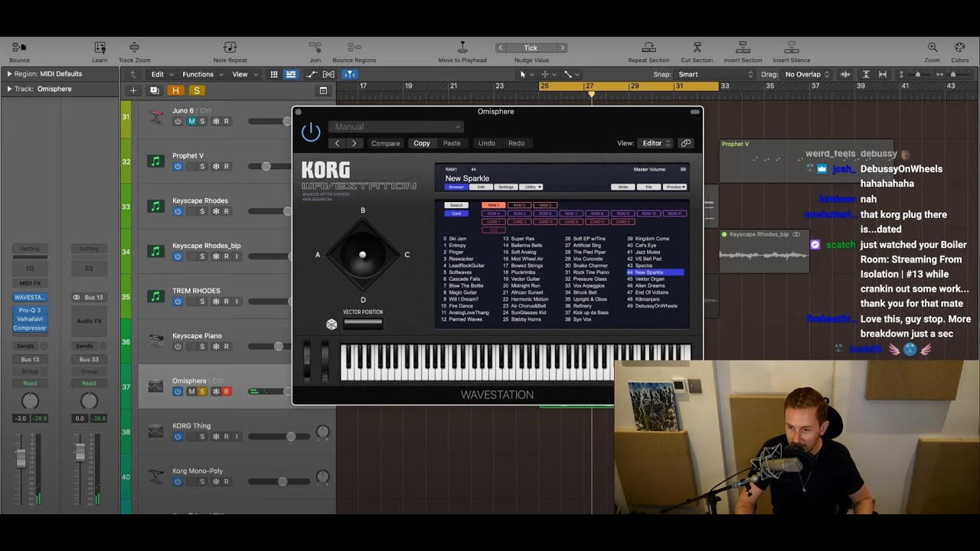The width and height of the screenshot is (980, 551).
Task: Click the waveform zoom icon
Action: [x=845, y=74]
